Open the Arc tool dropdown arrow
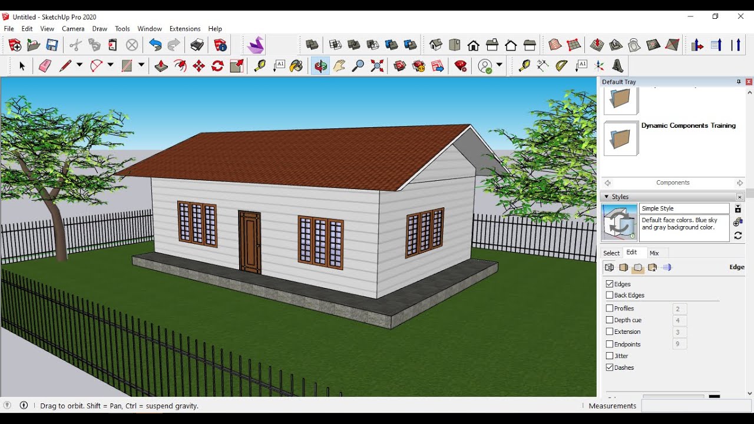This screenshot has width=754, height=424. [x=110, y=66]
